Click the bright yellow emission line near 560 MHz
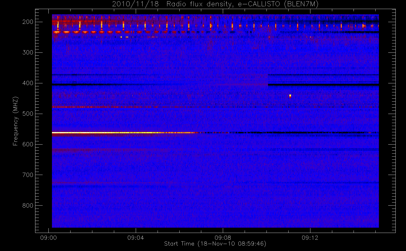Screen dimensions: 406x251 (125, 133)
